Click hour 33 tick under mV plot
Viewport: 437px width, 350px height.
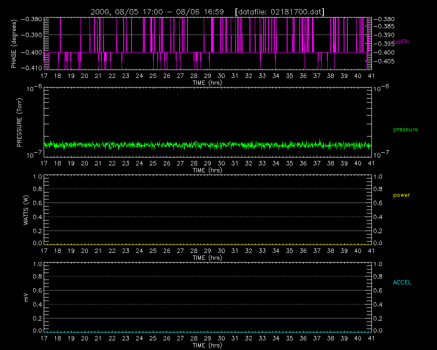point(262,338)
